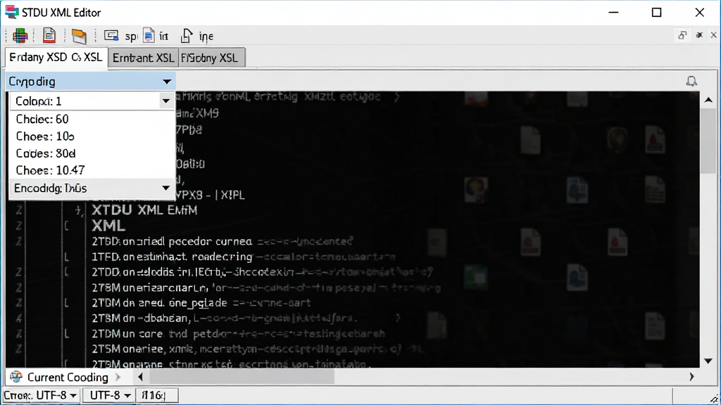Expand the 'Colopd: 1' combo box arrow
The width and height of the screenshot is (721, 405).
click(165, 101)
